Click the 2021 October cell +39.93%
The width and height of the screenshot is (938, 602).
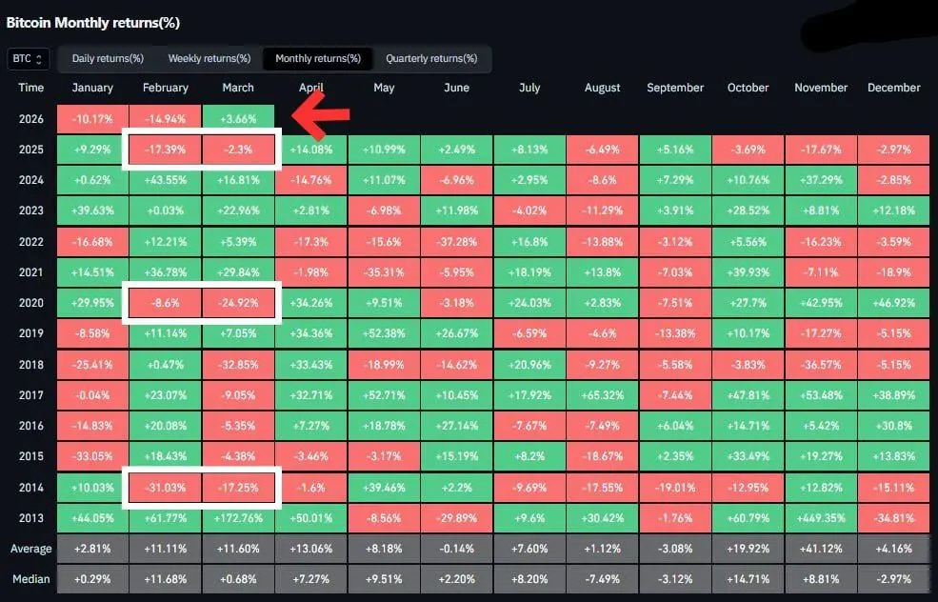pos(748,272)
